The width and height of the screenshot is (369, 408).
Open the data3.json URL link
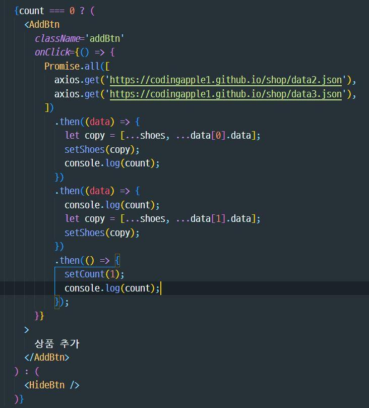[x=226, y=94]
